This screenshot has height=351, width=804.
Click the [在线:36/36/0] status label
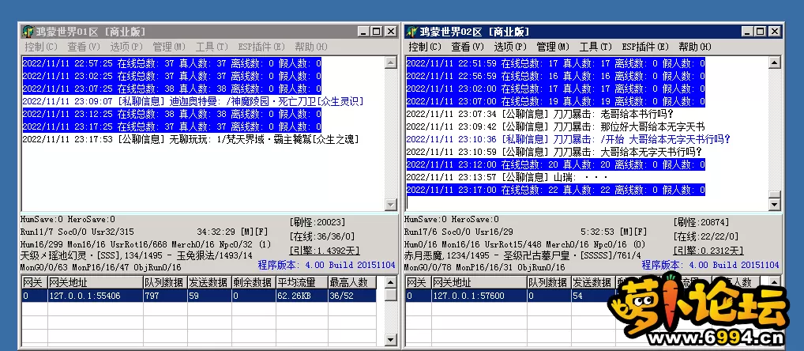pos(322,236)
